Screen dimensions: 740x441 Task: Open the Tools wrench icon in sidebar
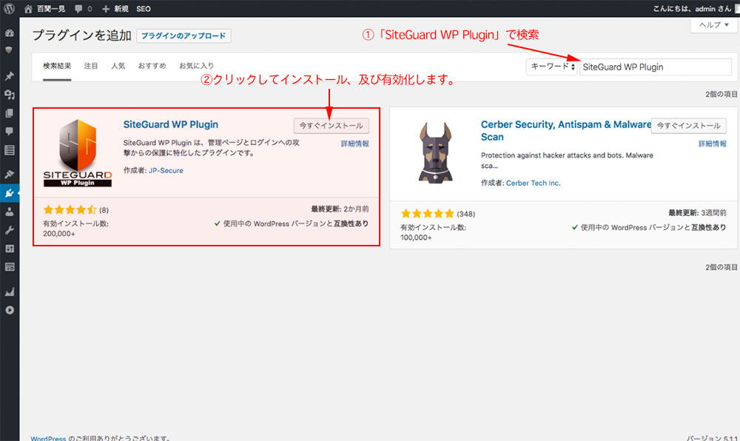coord(9,229)
